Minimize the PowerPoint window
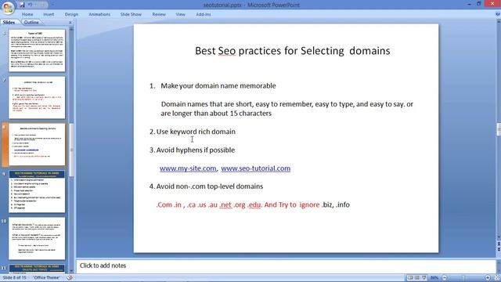 470,4
